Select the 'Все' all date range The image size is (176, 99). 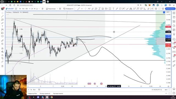(x=34, y=90)
